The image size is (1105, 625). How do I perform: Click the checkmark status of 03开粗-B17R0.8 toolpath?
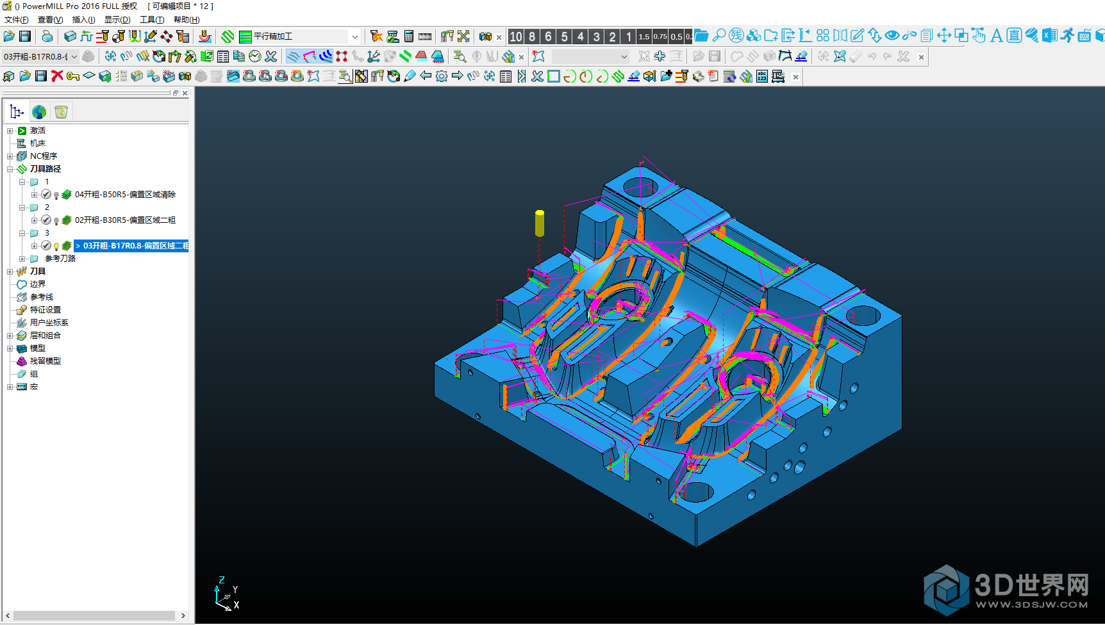click(46, 245)
